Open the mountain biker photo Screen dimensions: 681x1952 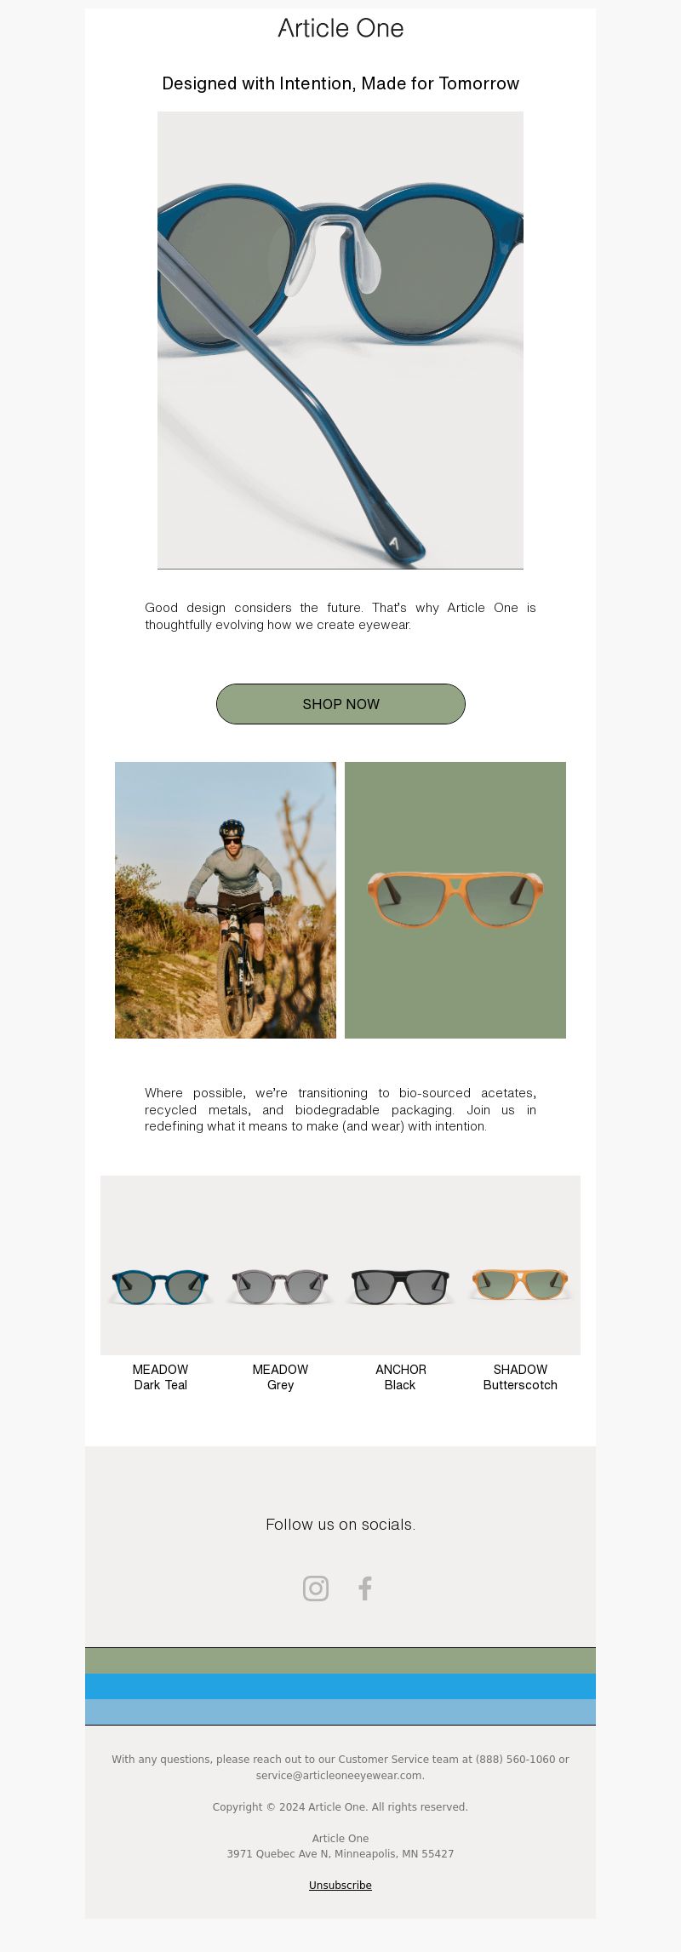226,900
